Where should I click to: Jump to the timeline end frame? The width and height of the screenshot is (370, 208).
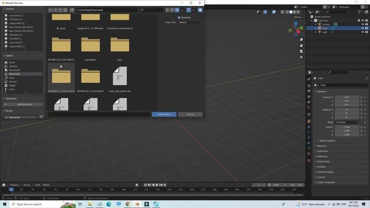(165, 185)
